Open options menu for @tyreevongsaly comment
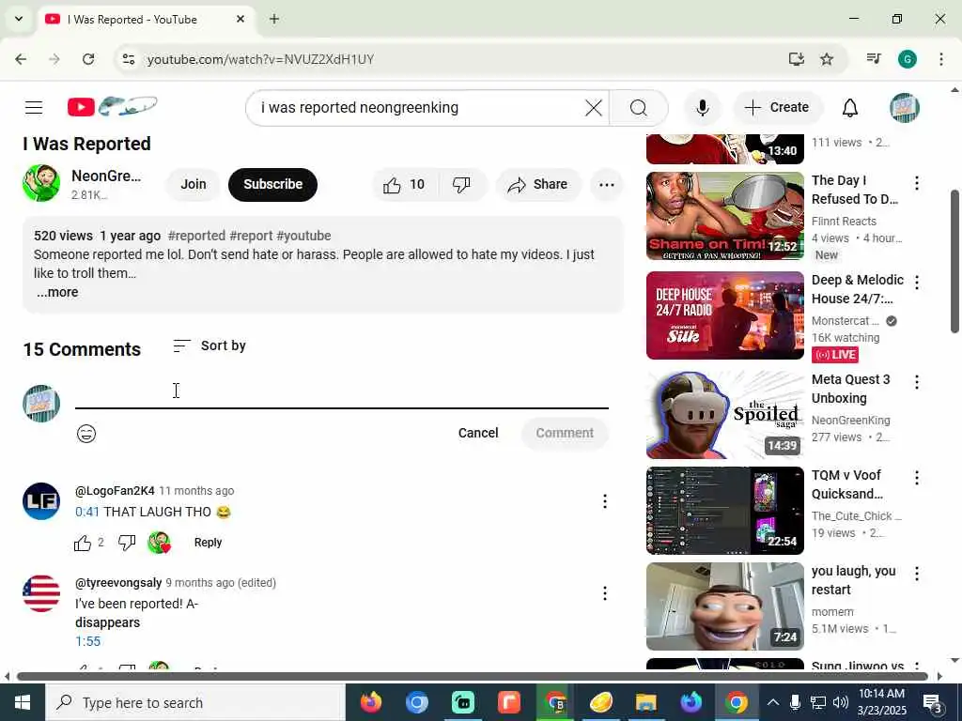 (x=605, y=593)
